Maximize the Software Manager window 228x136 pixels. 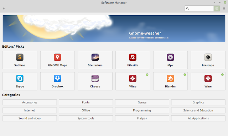(x=220, y=2)
